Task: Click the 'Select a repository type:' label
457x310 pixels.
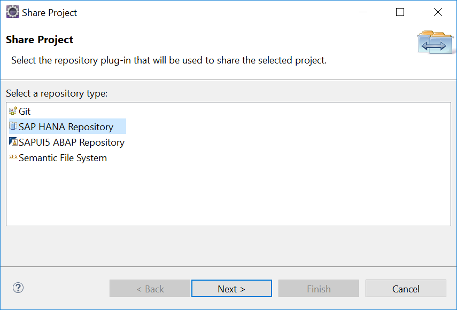Action: click(57, 93)
